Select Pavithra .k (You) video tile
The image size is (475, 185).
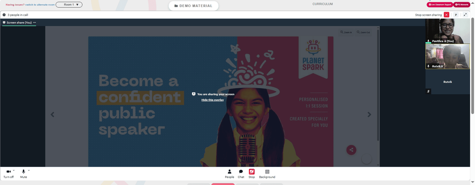[x=447, y=31]
